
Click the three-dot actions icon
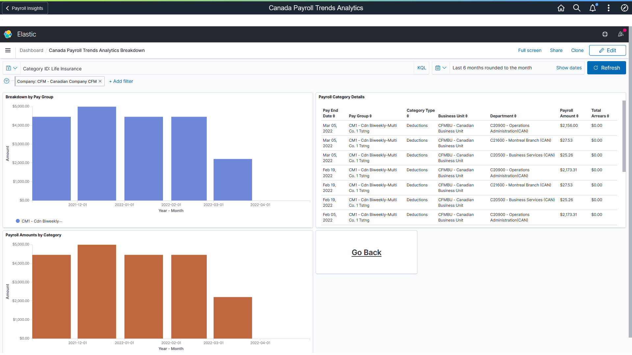click(x=609, y=8)
